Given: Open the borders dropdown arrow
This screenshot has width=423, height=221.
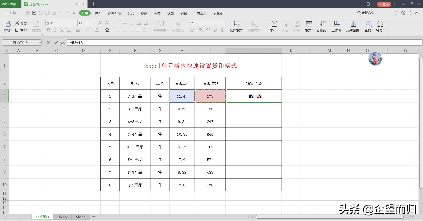Looking at the screenshot, I should 73,30.
